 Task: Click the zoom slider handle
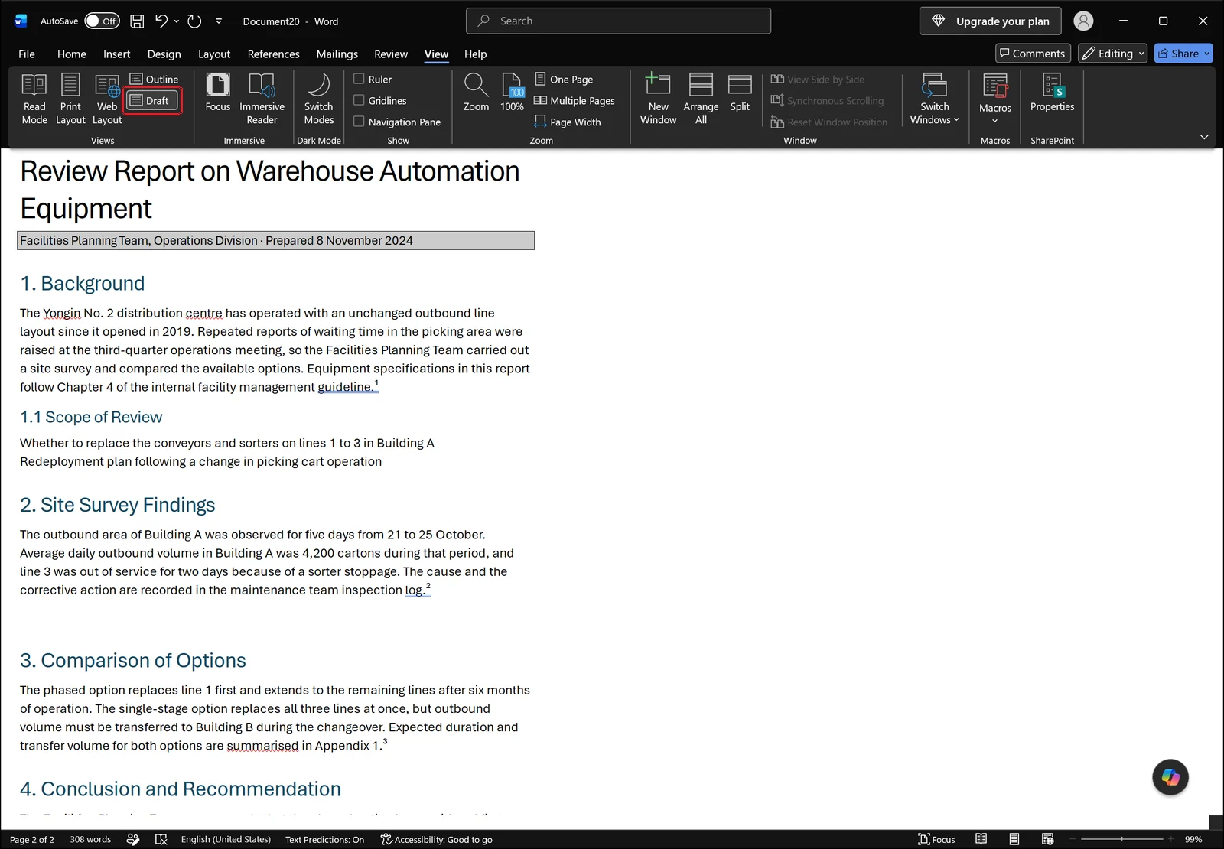point(1122,839)
